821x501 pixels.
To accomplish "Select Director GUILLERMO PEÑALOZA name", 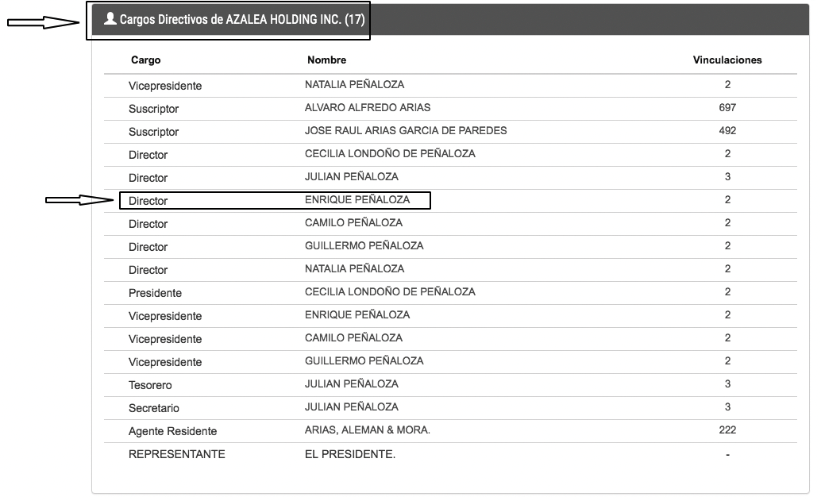I will [364, 245].
